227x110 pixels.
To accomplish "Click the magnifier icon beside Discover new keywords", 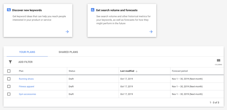I will tap(9, 10).
